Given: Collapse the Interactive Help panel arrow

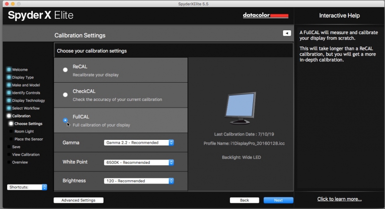Looking at the screenshot, I should [287, 33].
